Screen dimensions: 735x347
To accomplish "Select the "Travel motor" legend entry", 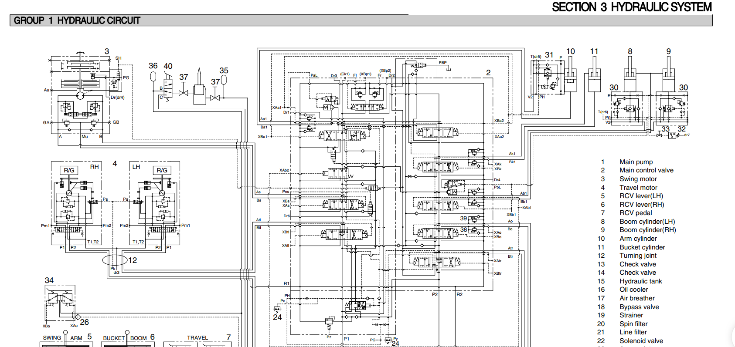I will (638, 188).
